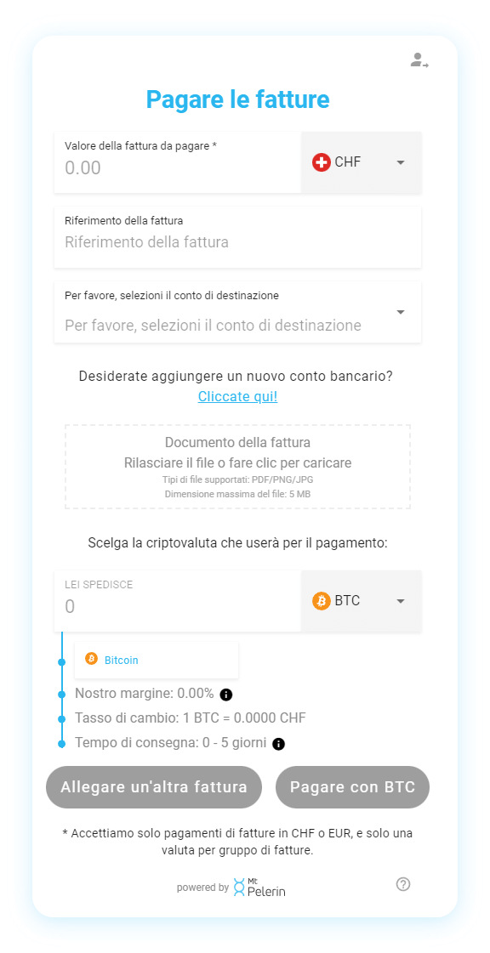Click the powered by Mt Pelerin link

237,887
